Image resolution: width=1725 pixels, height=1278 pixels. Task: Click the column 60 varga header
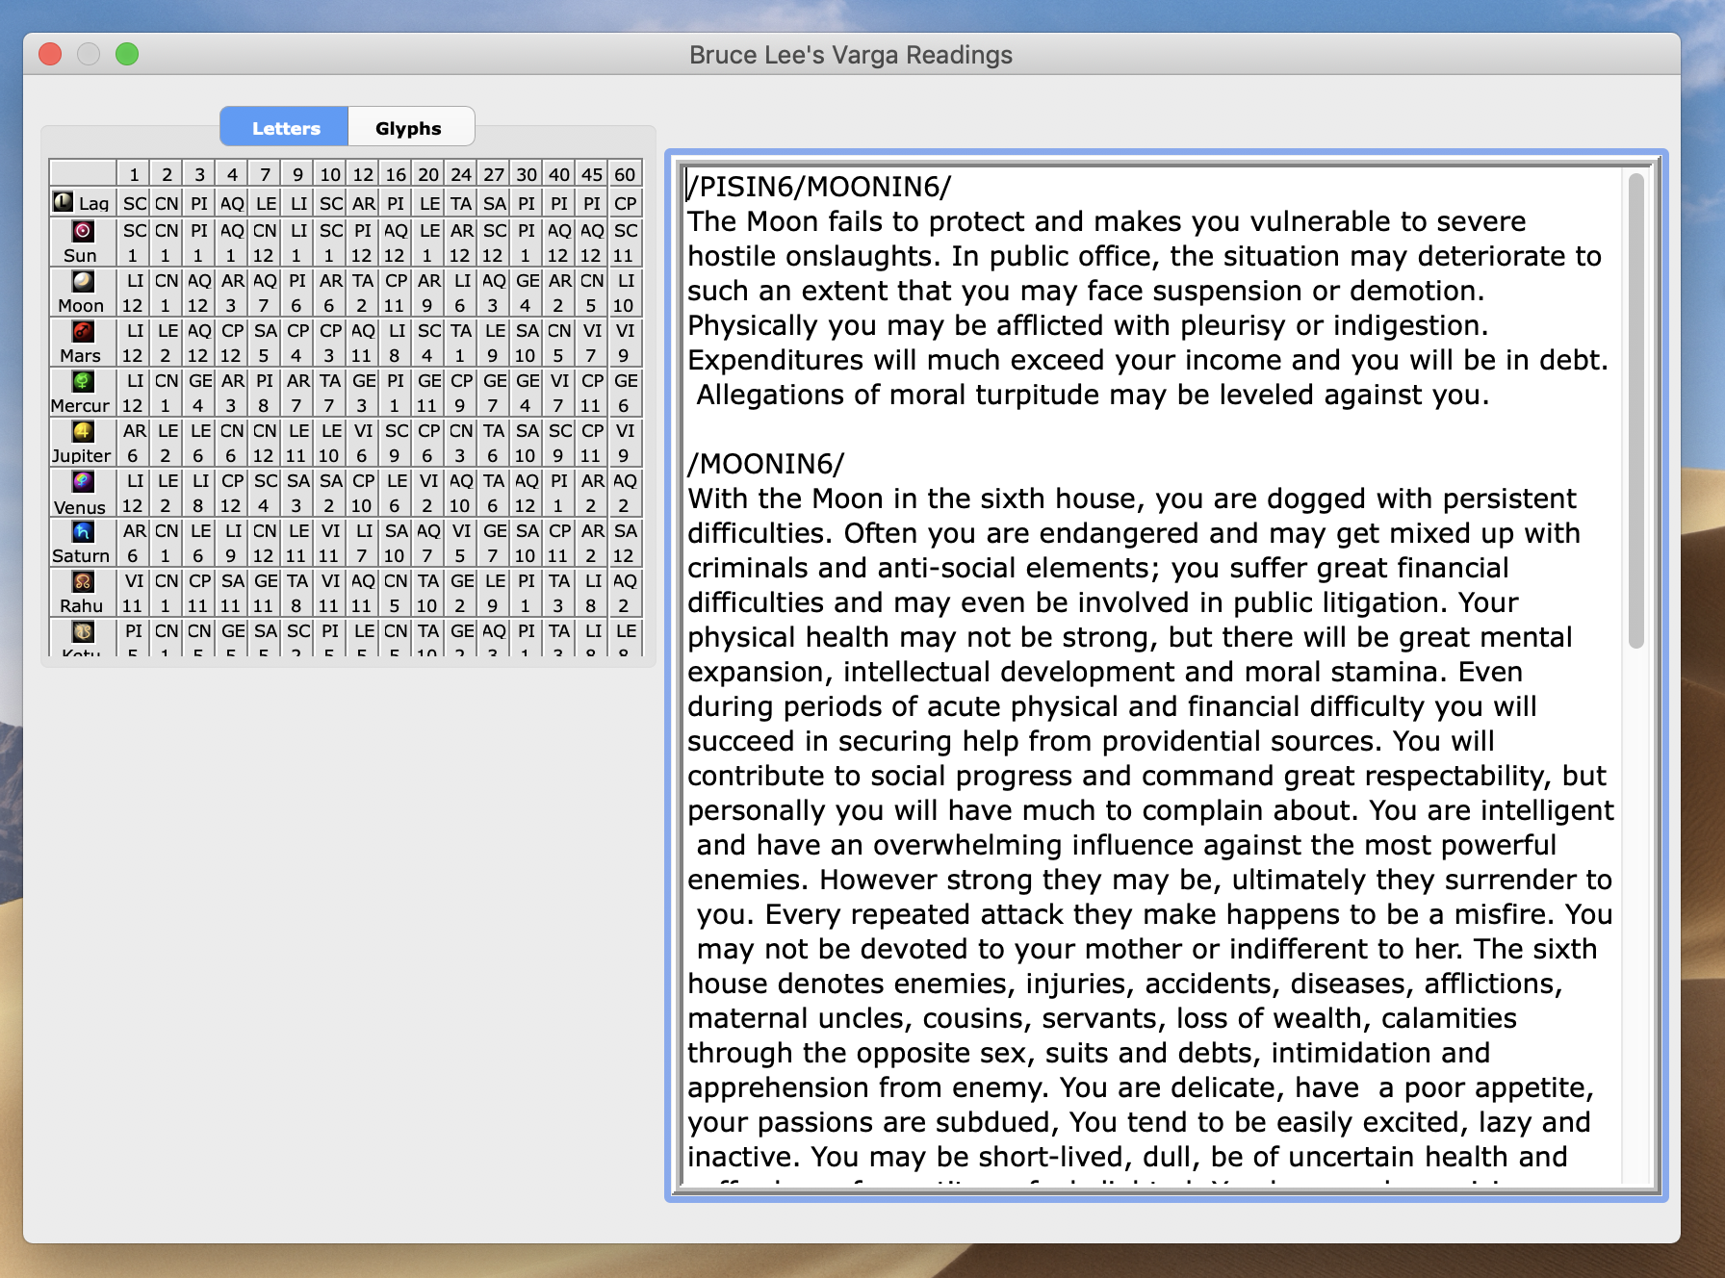coord(625,174)
